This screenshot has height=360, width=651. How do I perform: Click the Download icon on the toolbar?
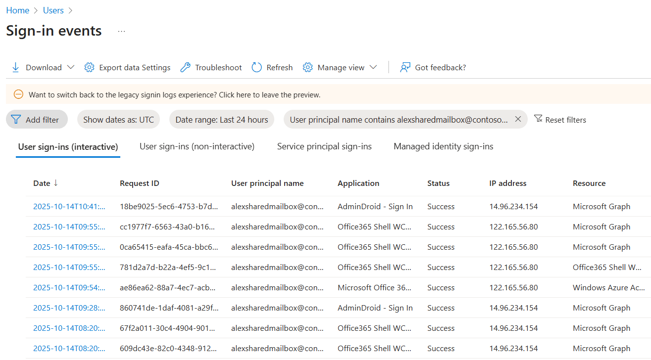point(15,67)
